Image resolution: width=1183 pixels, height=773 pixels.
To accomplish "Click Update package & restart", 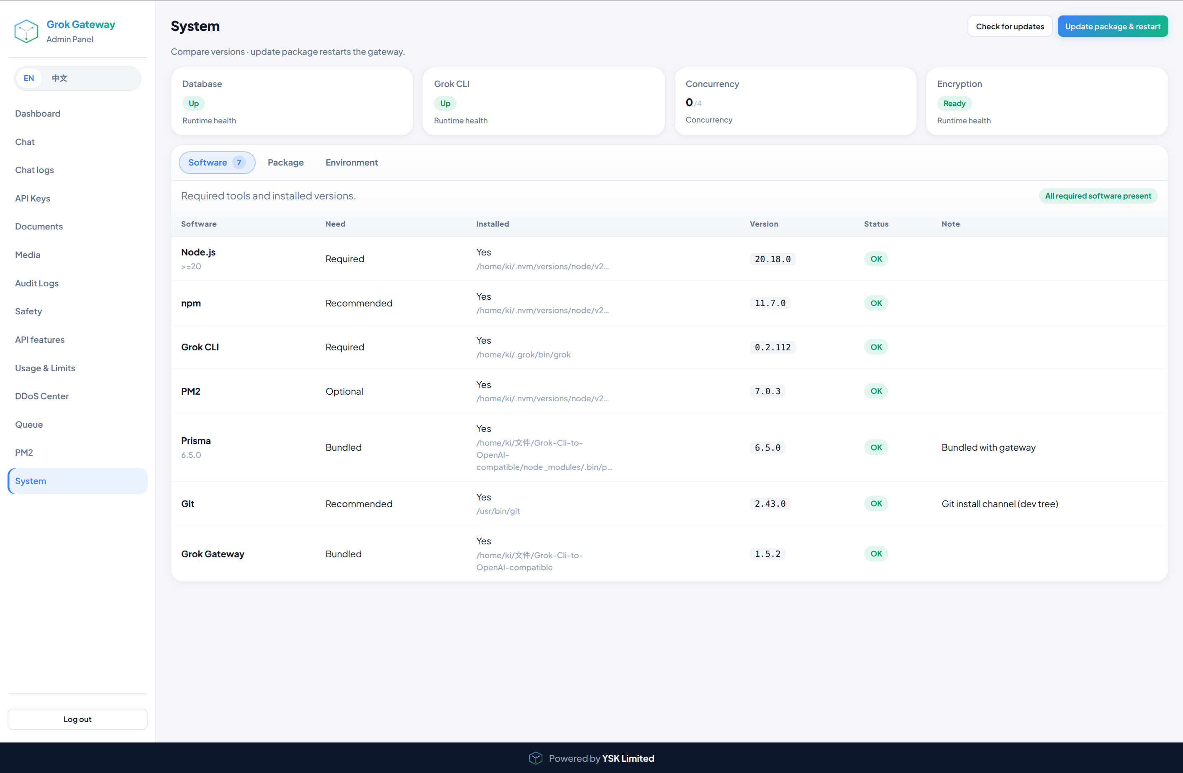I will pyautogui.click(x=1113, y=26).
